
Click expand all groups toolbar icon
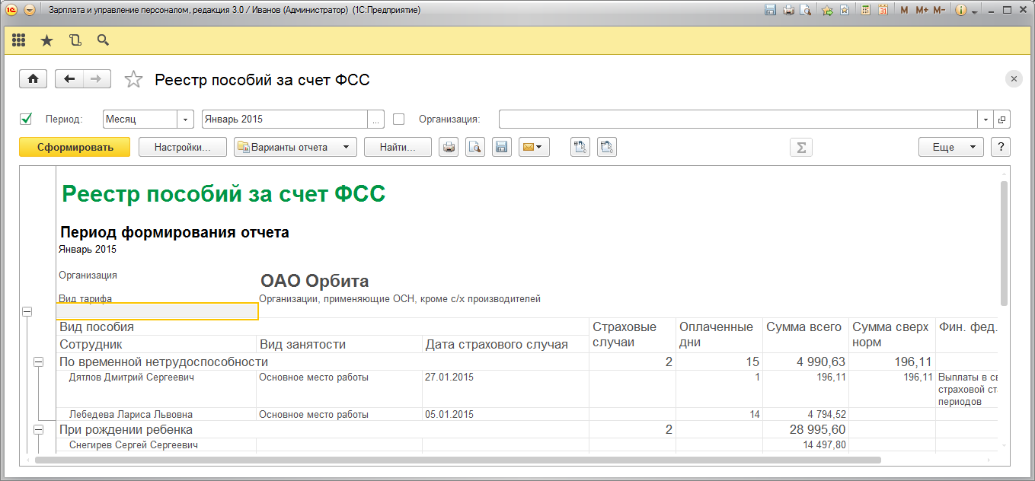point(580,148)
